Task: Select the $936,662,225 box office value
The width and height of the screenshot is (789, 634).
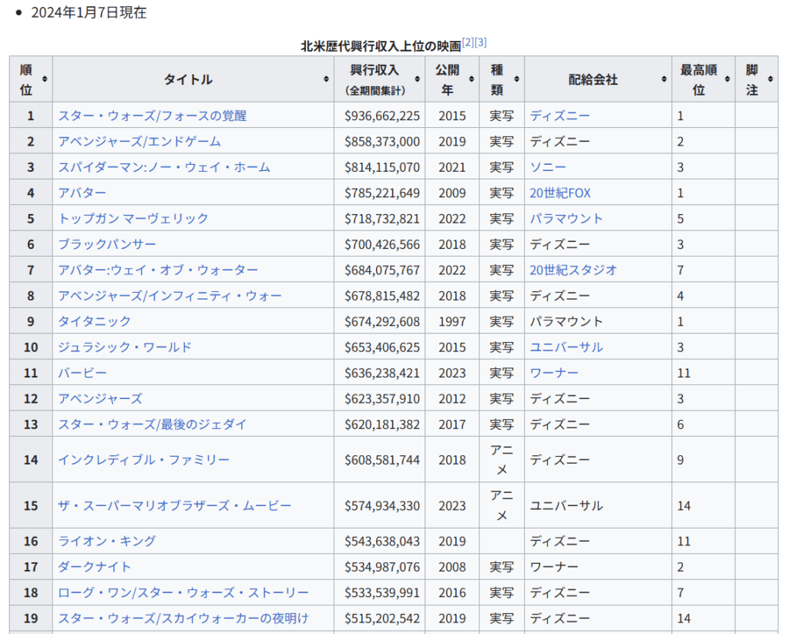Action: (x=382, y=116)
